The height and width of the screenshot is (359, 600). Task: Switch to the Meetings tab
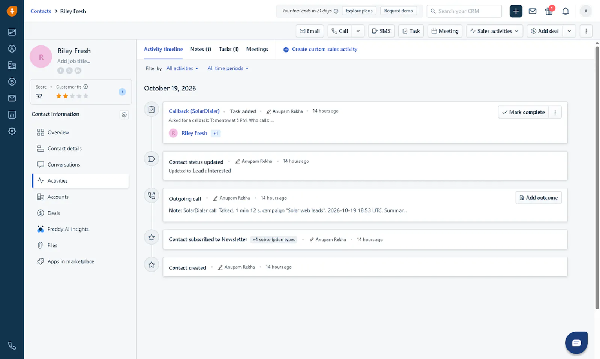(x=257, y=49)
